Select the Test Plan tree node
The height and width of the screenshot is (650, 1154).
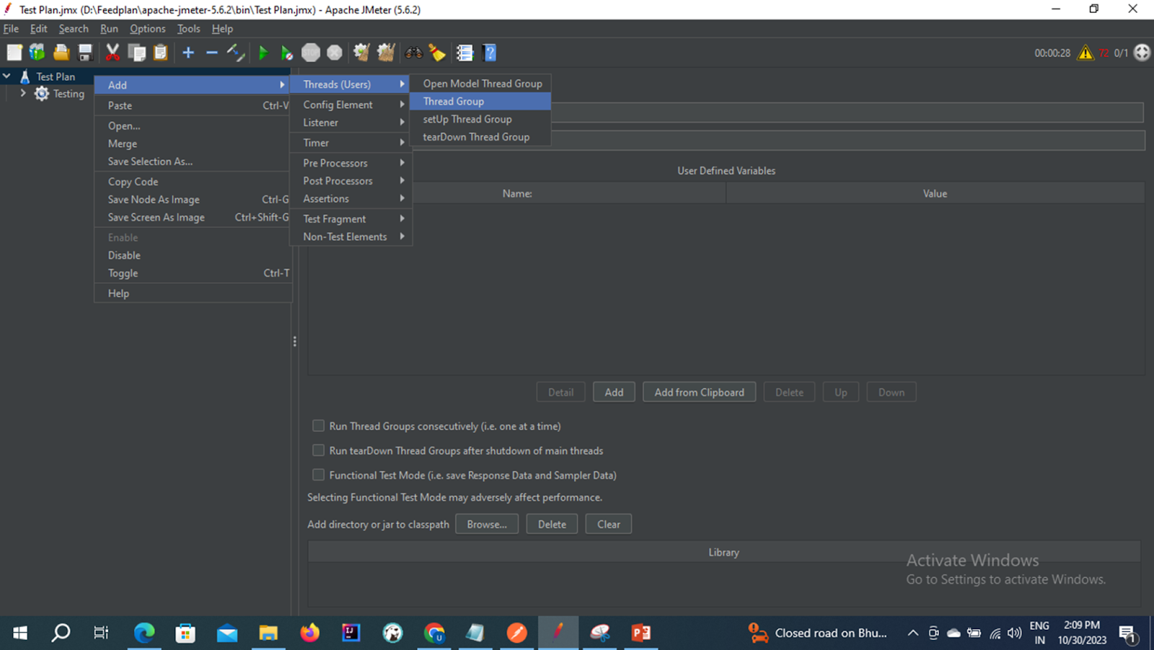pyautogui.click(x=48, y=76)
